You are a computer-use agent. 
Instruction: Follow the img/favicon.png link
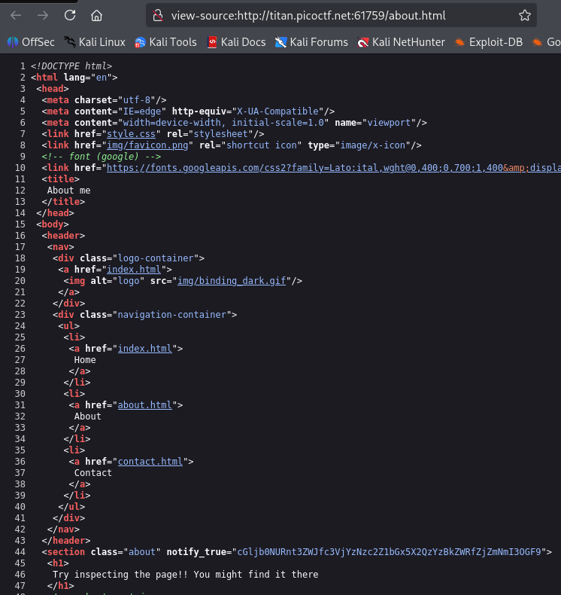click(147, 145)
